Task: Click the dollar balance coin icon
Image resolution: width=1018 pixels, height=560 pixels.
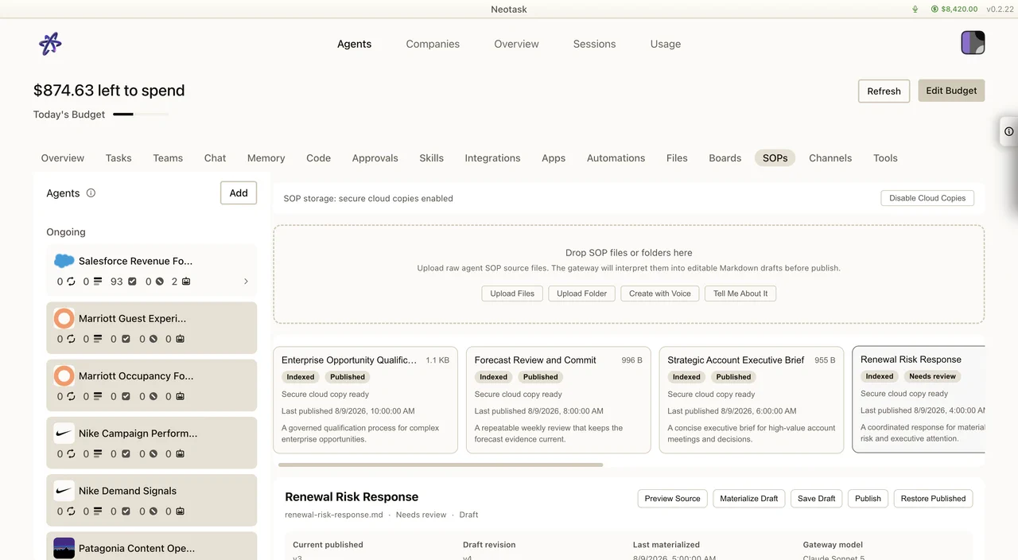Action: (x=935, y=10)
